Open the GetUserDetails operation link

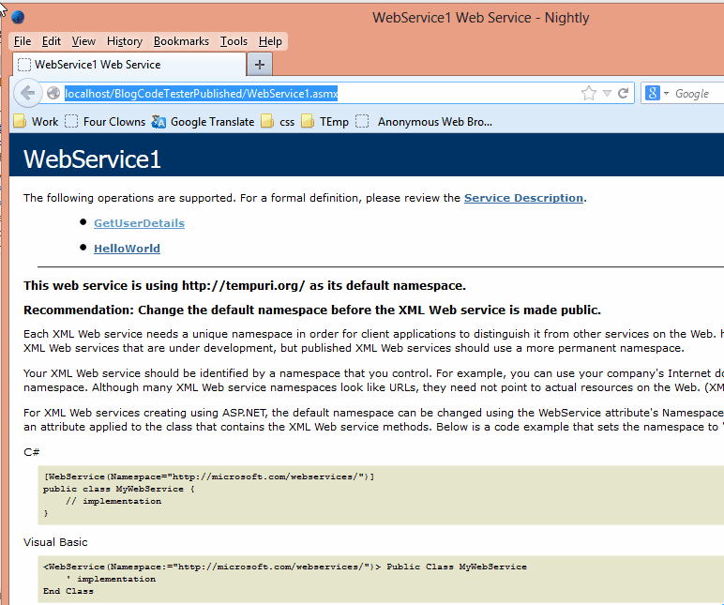tap(139, 223)
